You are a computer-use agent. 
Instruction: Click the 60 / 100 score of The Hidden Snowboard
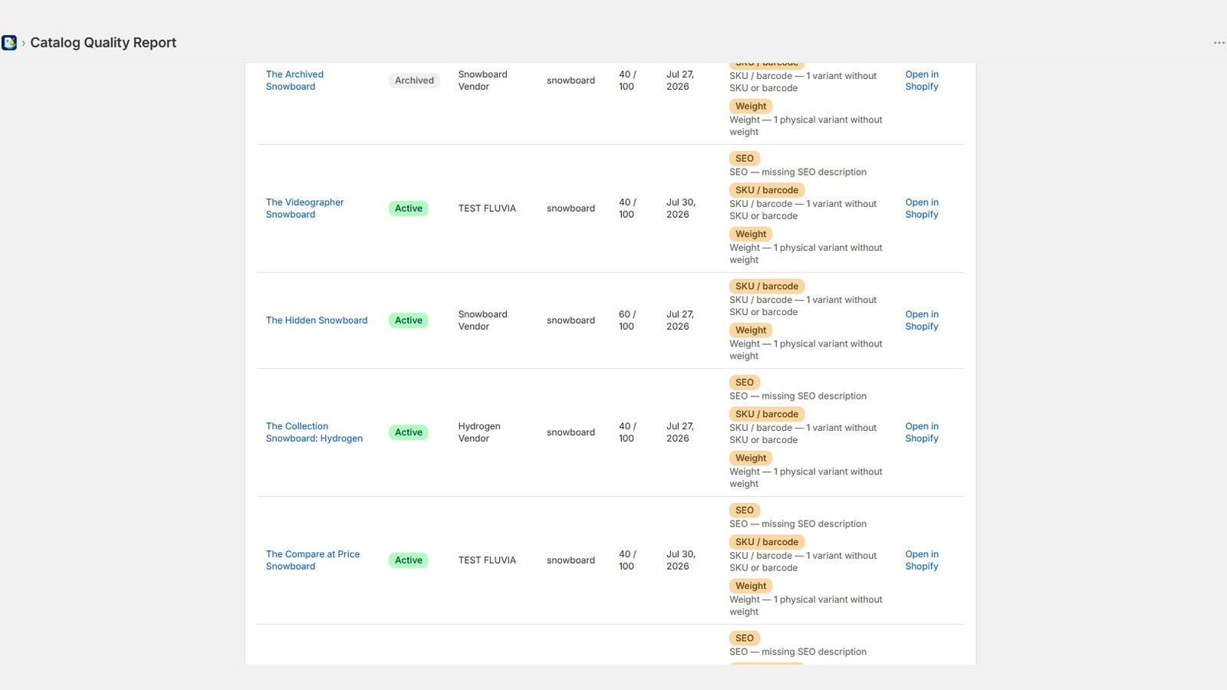(627, 320)
